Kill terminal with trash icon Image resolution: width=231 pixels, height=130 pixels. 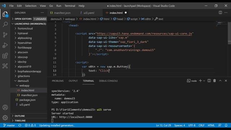[214, 81]
